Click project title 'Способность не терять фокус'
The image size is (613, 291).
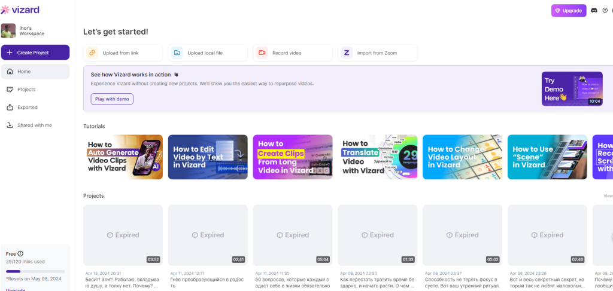pos(463,283)
